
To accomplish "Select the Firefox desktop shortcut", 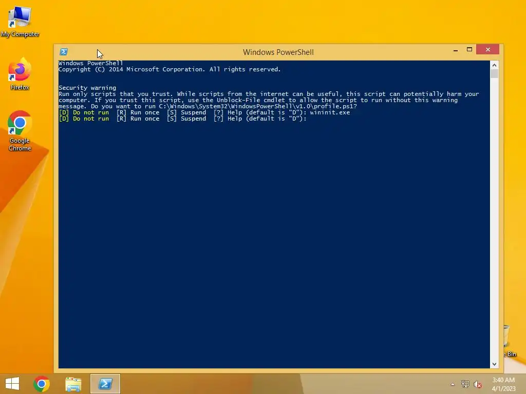I will [20, 74].
